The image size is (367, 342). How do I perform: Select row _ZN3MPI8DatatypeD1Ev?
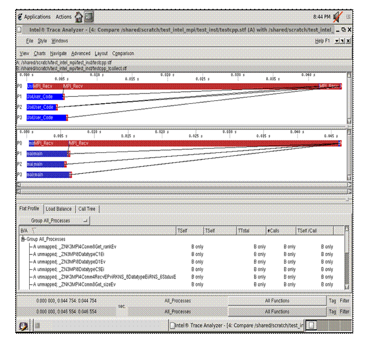(x=182, y=262)
